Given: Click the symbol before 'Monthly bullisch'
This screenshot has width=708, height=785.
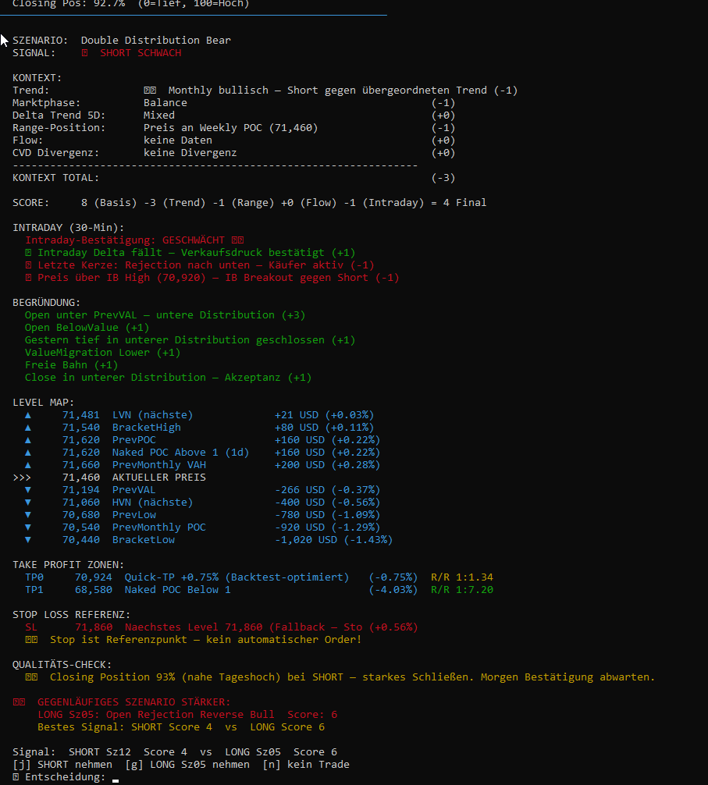Looking at the screenshot, I should 150,91.
